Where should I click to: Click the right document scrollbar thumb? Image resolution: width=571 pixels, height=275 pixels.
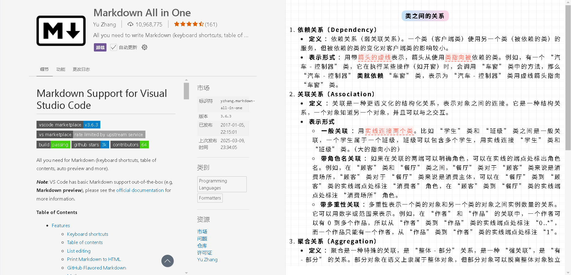(568, 78)
